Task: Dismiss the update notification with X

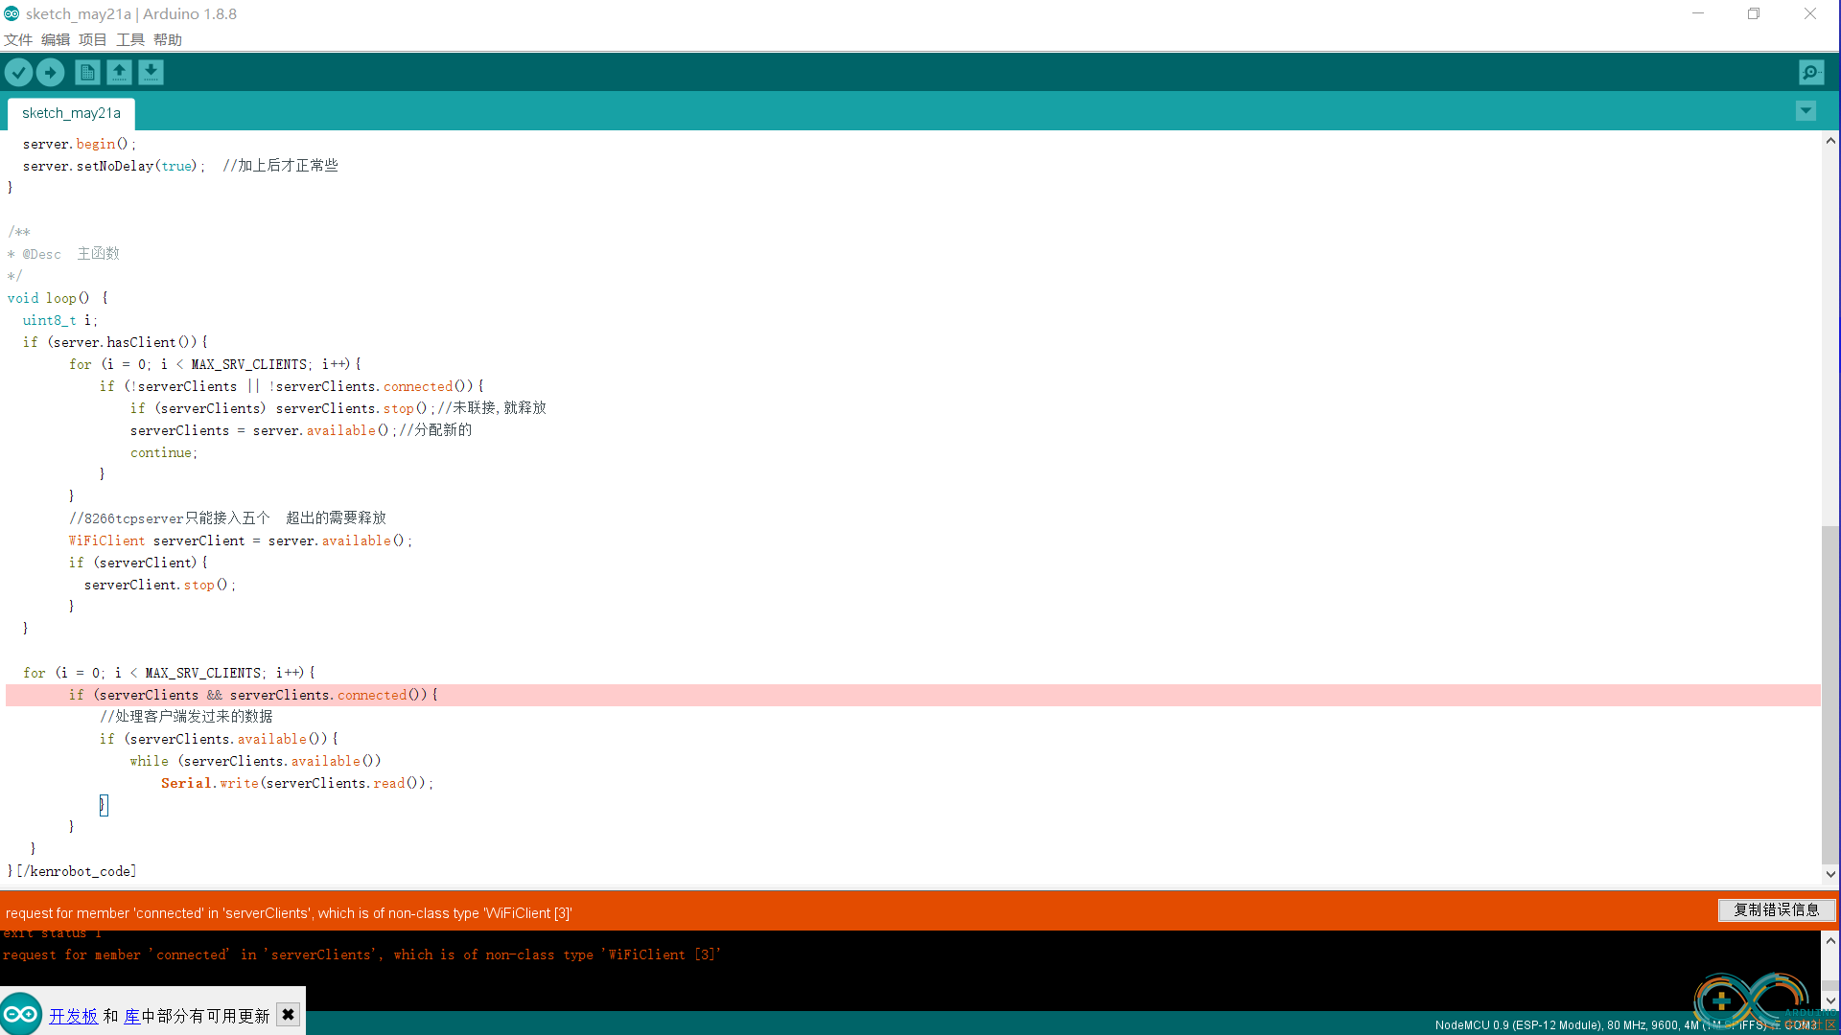Action: (x=288, y=1014)
